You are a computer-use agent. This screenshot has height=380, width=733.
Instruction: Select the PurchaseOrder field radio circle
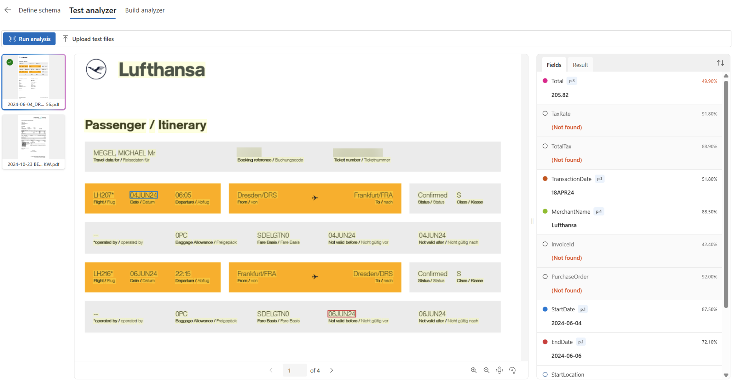click(545, 277)
